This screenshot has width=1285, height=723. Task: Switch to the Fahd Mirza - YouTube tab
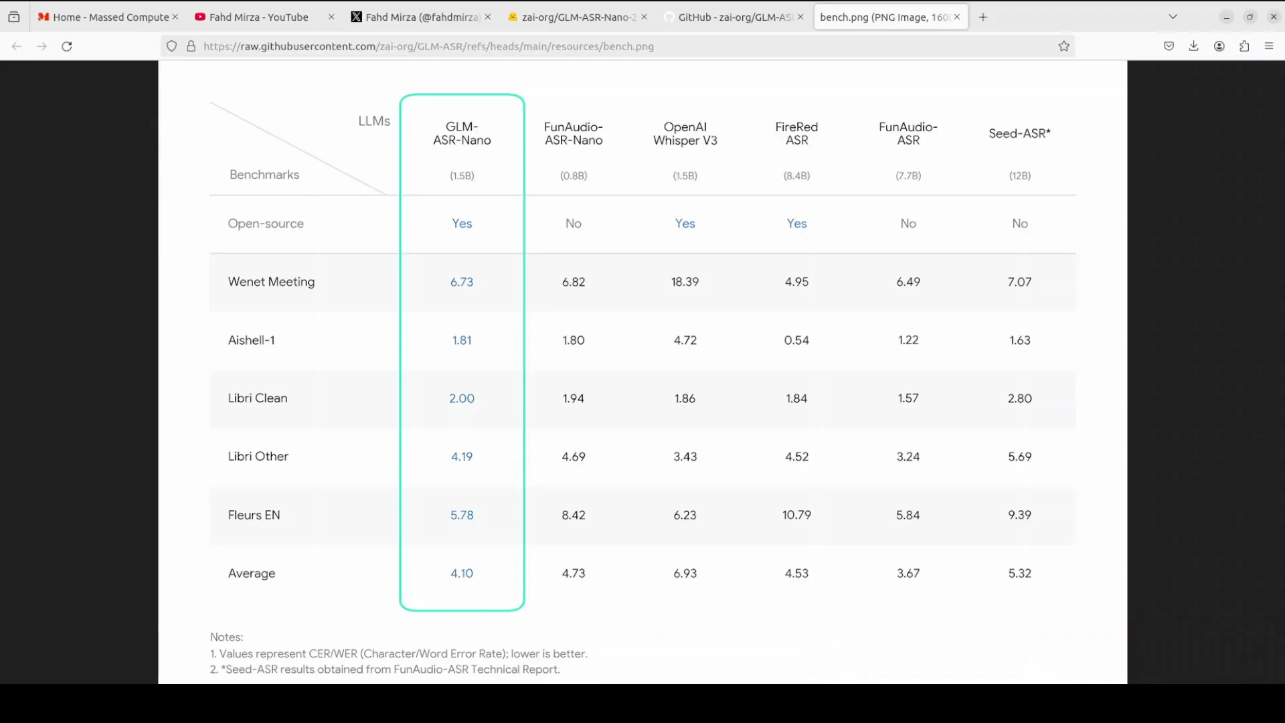coord(258,17)
